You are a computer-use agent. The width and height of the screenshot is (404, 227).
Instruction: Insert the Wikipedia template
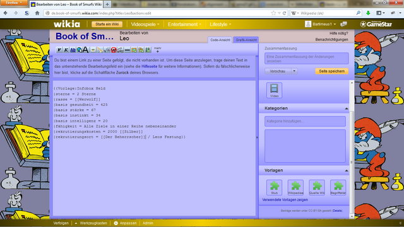coord(295,187)
